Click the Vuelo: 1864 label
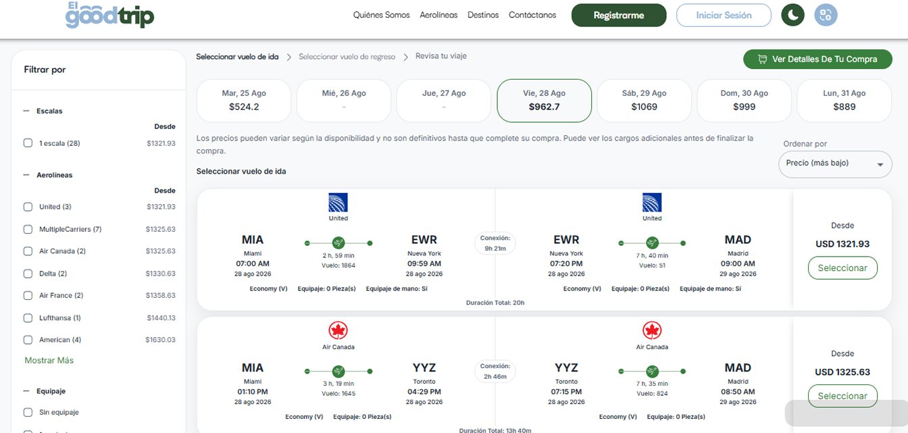 [338, 265]
